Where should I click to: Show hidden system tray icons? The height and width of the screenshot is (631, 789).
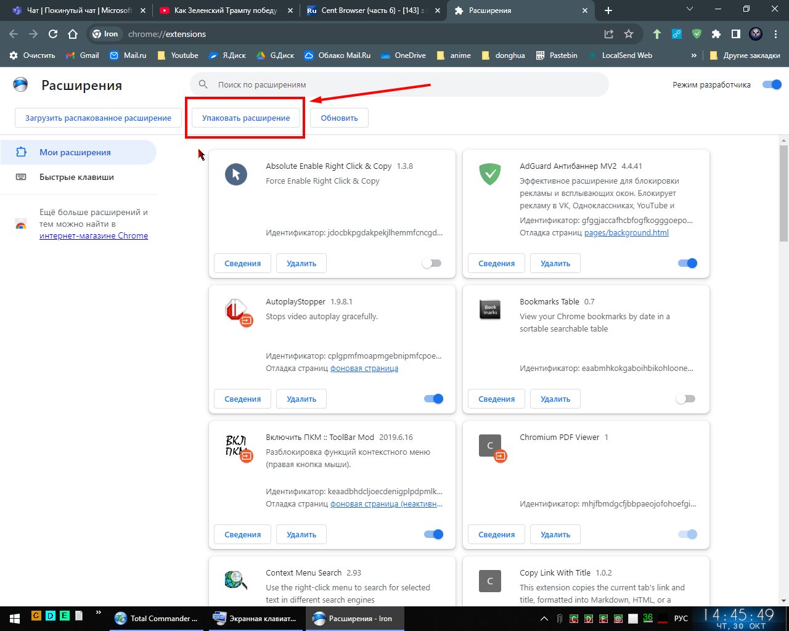(544, 618)
